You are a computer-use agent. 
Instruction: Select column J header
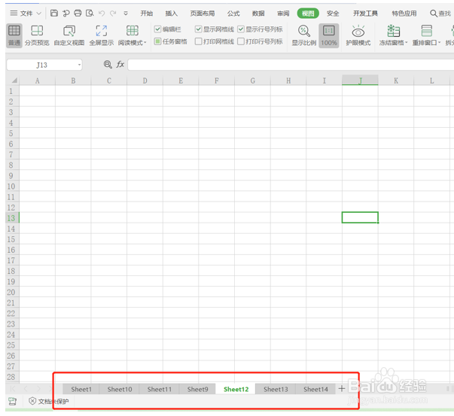pyautogui.click(x=360, y=80)
